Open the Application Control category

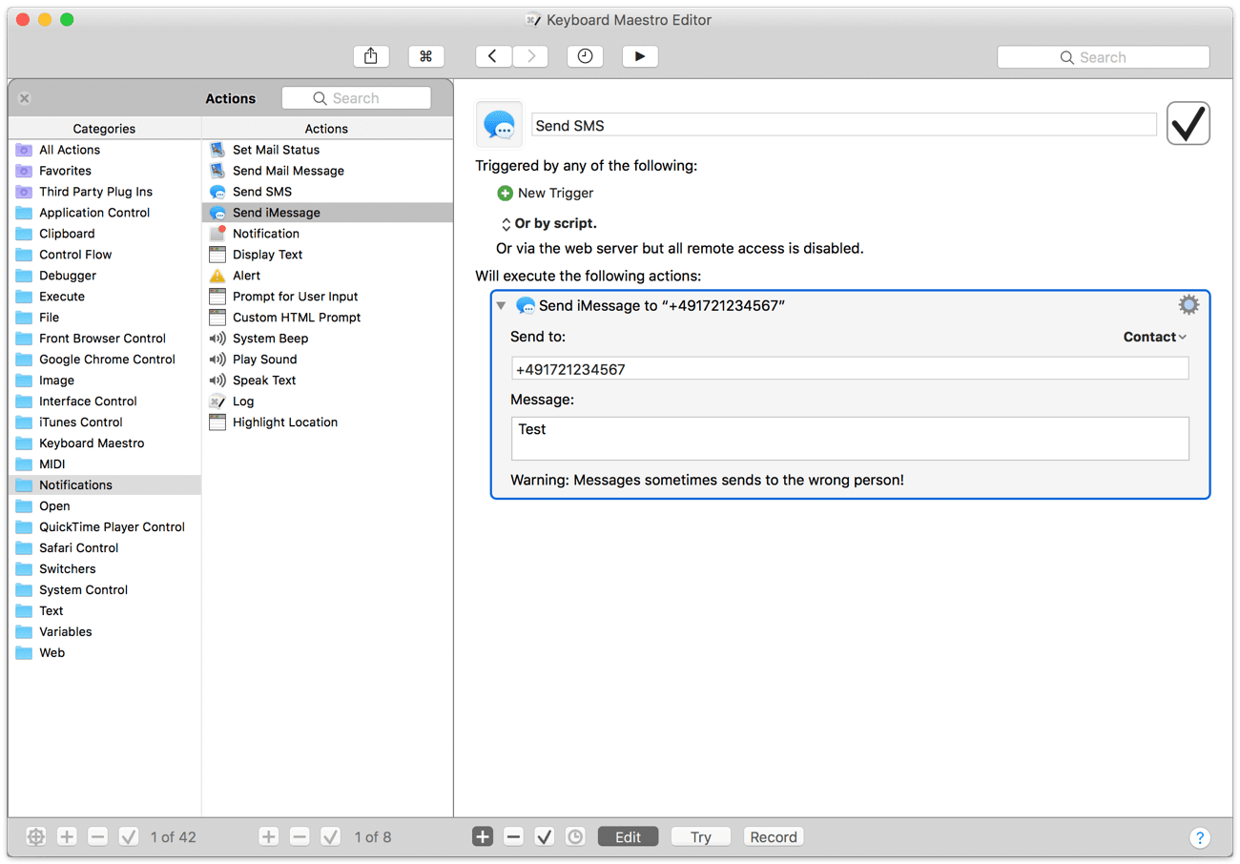[105, 213]
